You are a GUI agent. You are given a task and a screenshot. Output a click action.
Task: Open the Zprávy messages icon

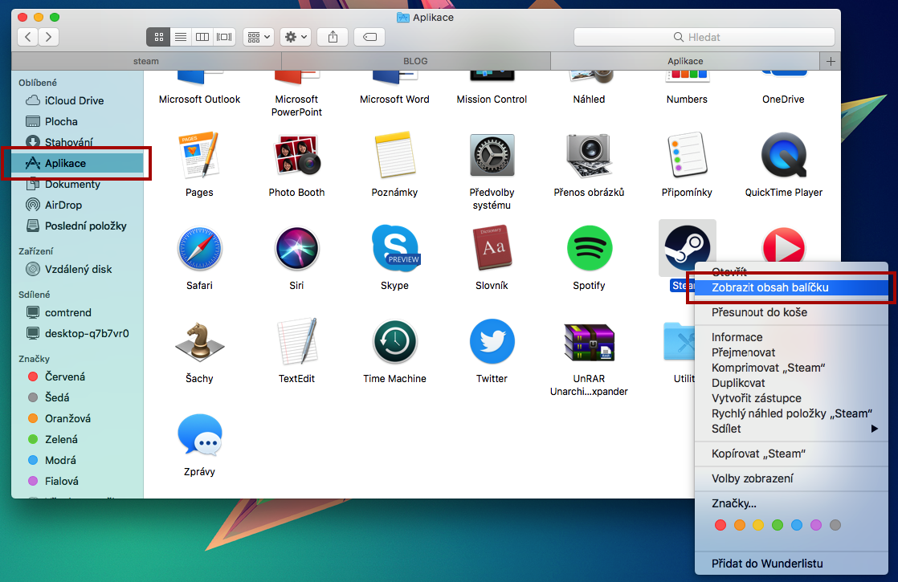coord(199,436)
